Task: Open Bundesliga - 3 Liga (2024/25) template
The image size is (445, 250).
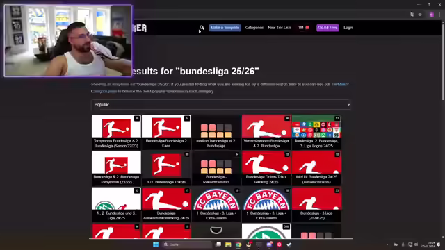Action: (x=316, y=204)
